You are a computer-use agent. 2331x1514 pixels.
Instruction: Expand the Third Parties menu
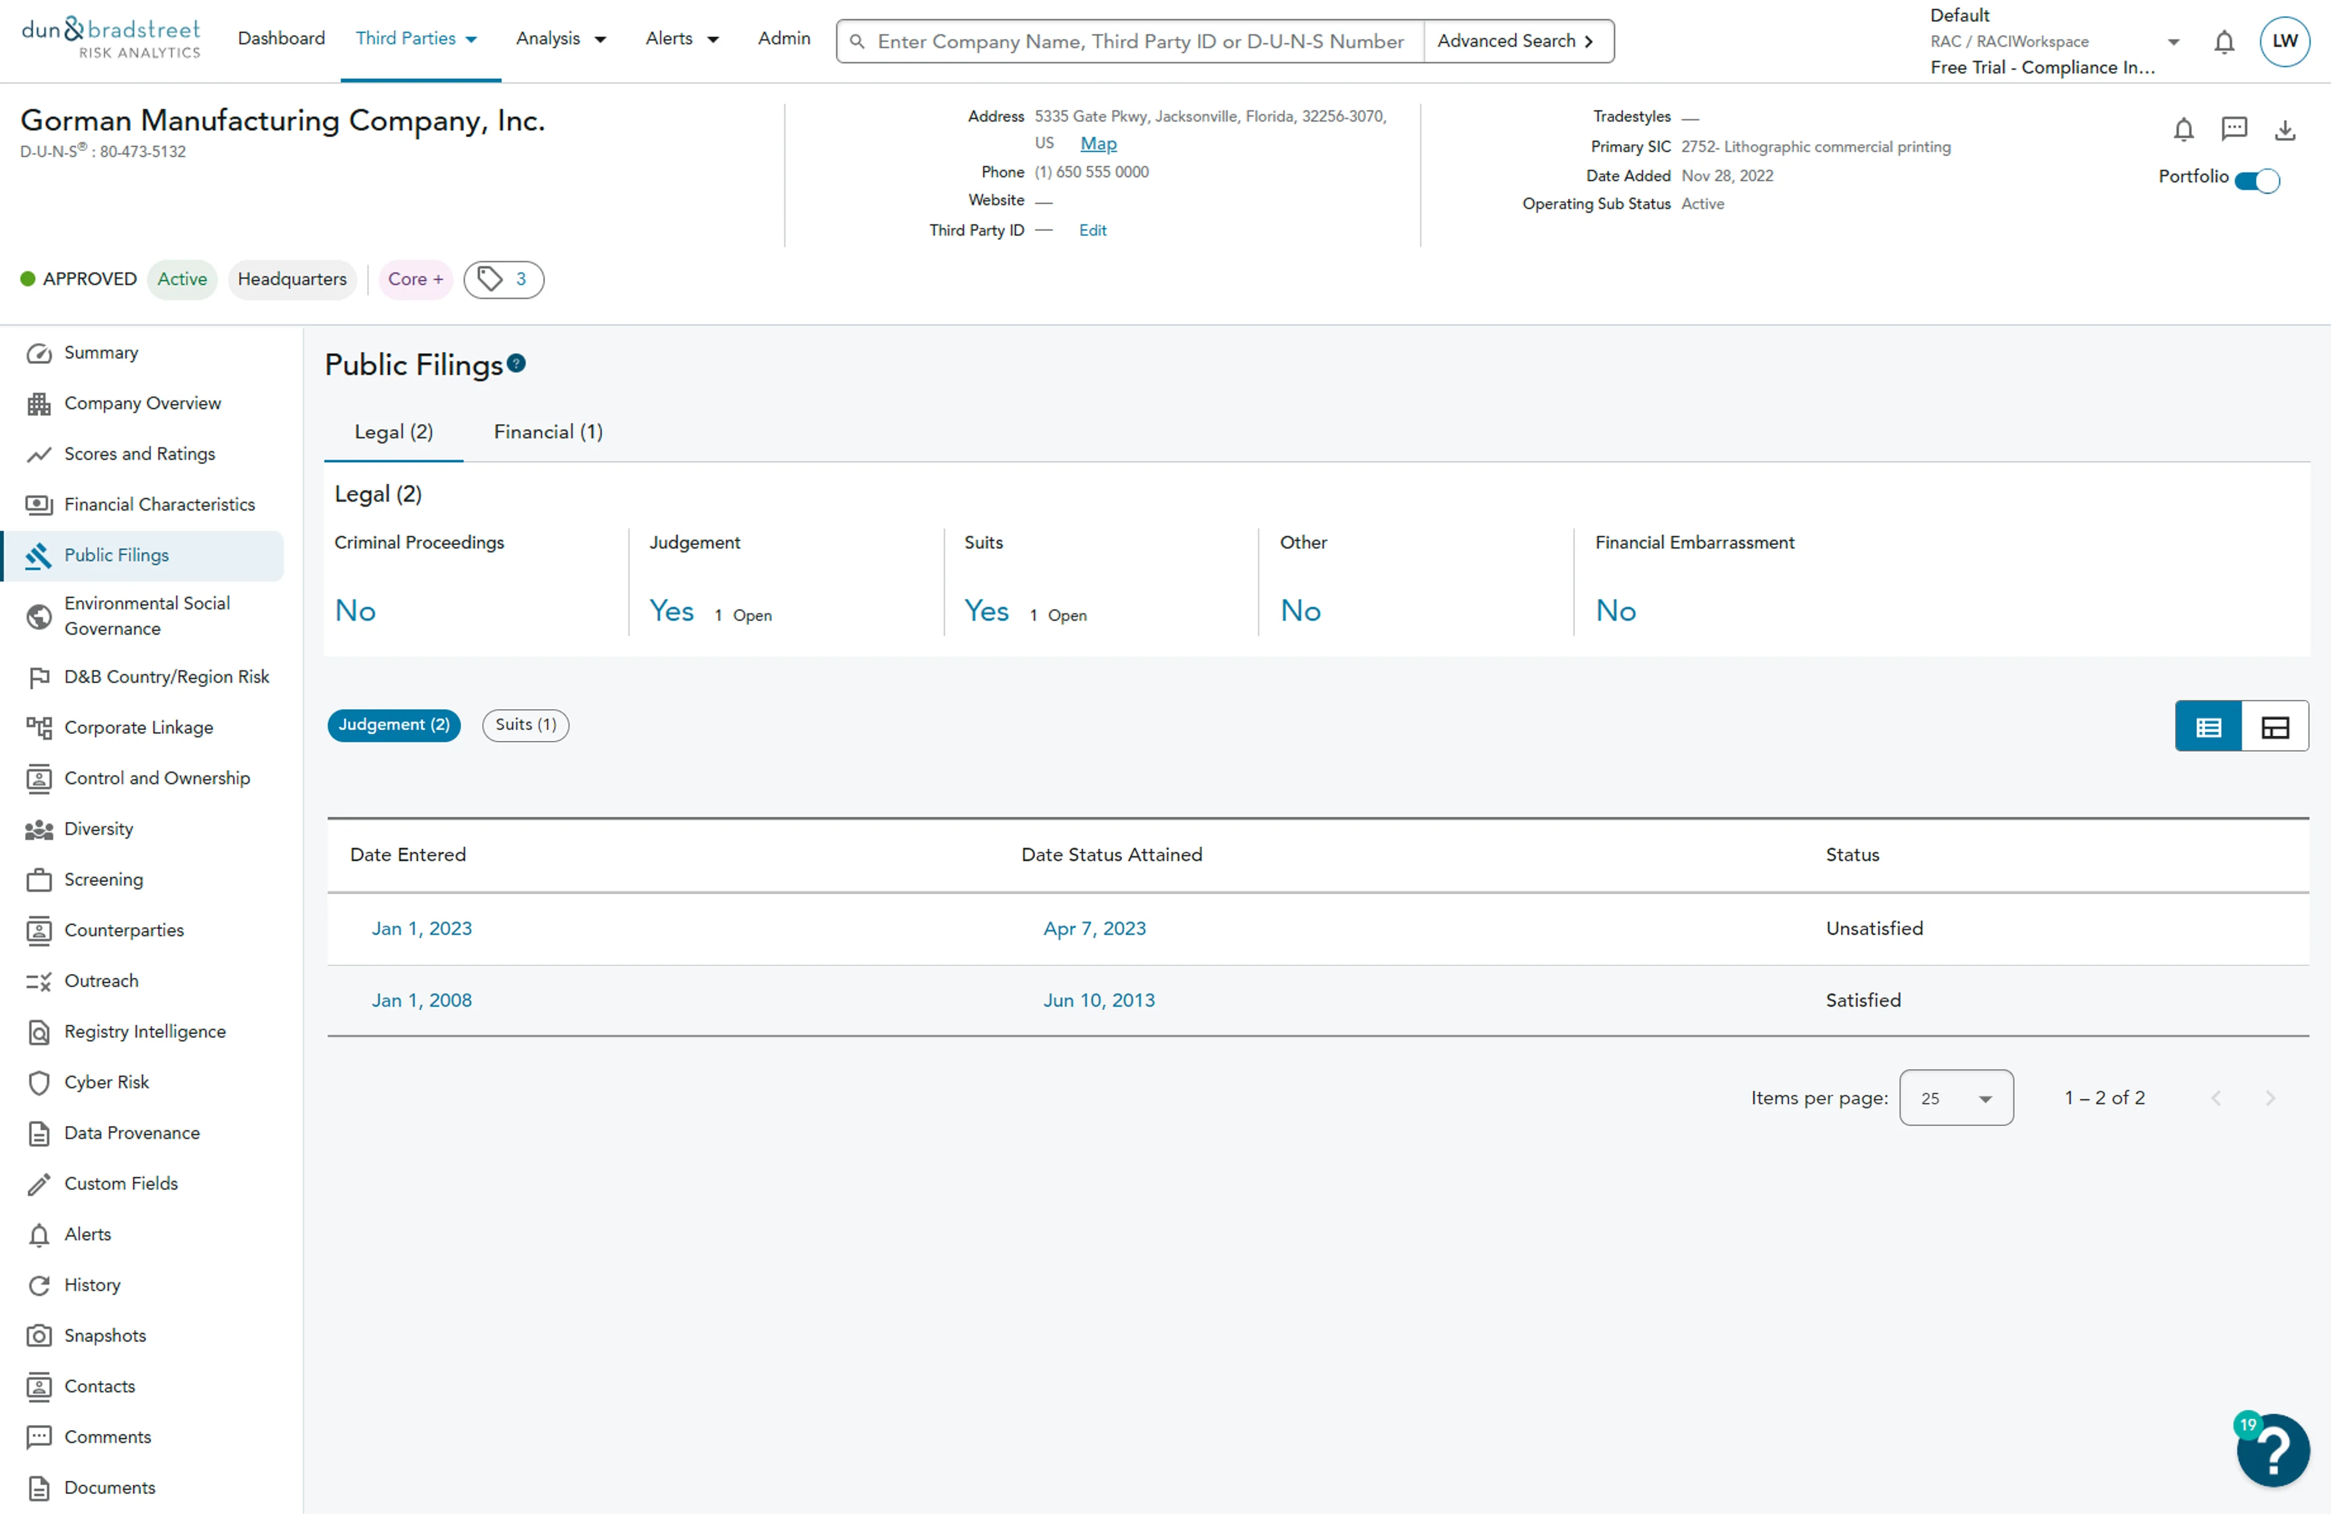click(416, 39)
